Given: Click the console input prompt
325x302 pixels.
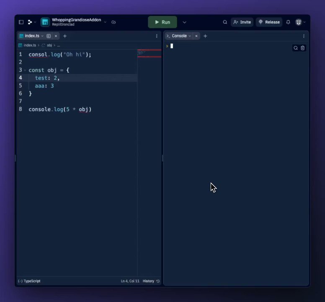Looking at the screenshot, I should pos(172,46).
